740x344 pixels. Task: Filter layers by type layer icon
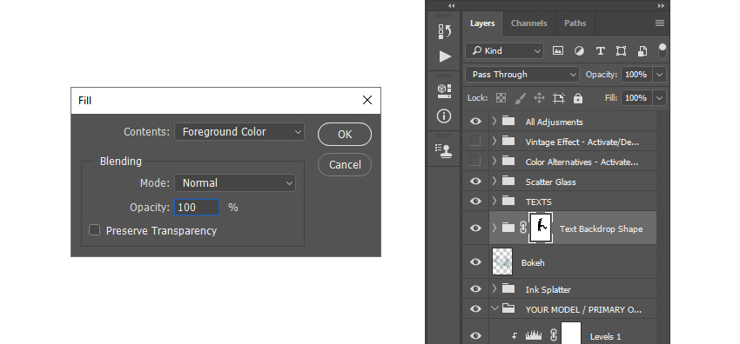pyautogui.click(x=601, y=51)
